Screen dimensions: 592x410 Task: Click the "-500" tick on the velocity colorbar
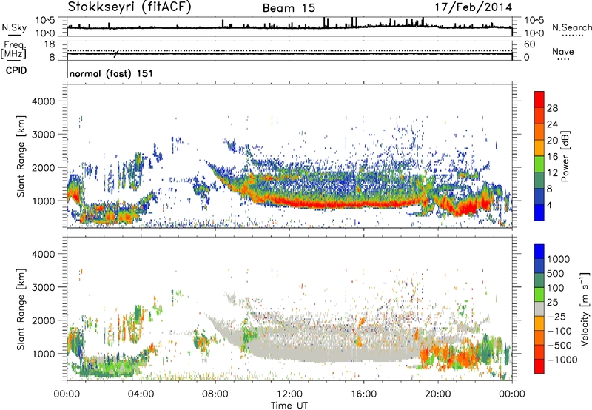pos(559,346)
